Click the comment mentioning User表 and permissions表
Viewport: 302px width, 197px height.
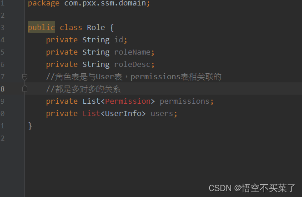click(x=134, y=77)
